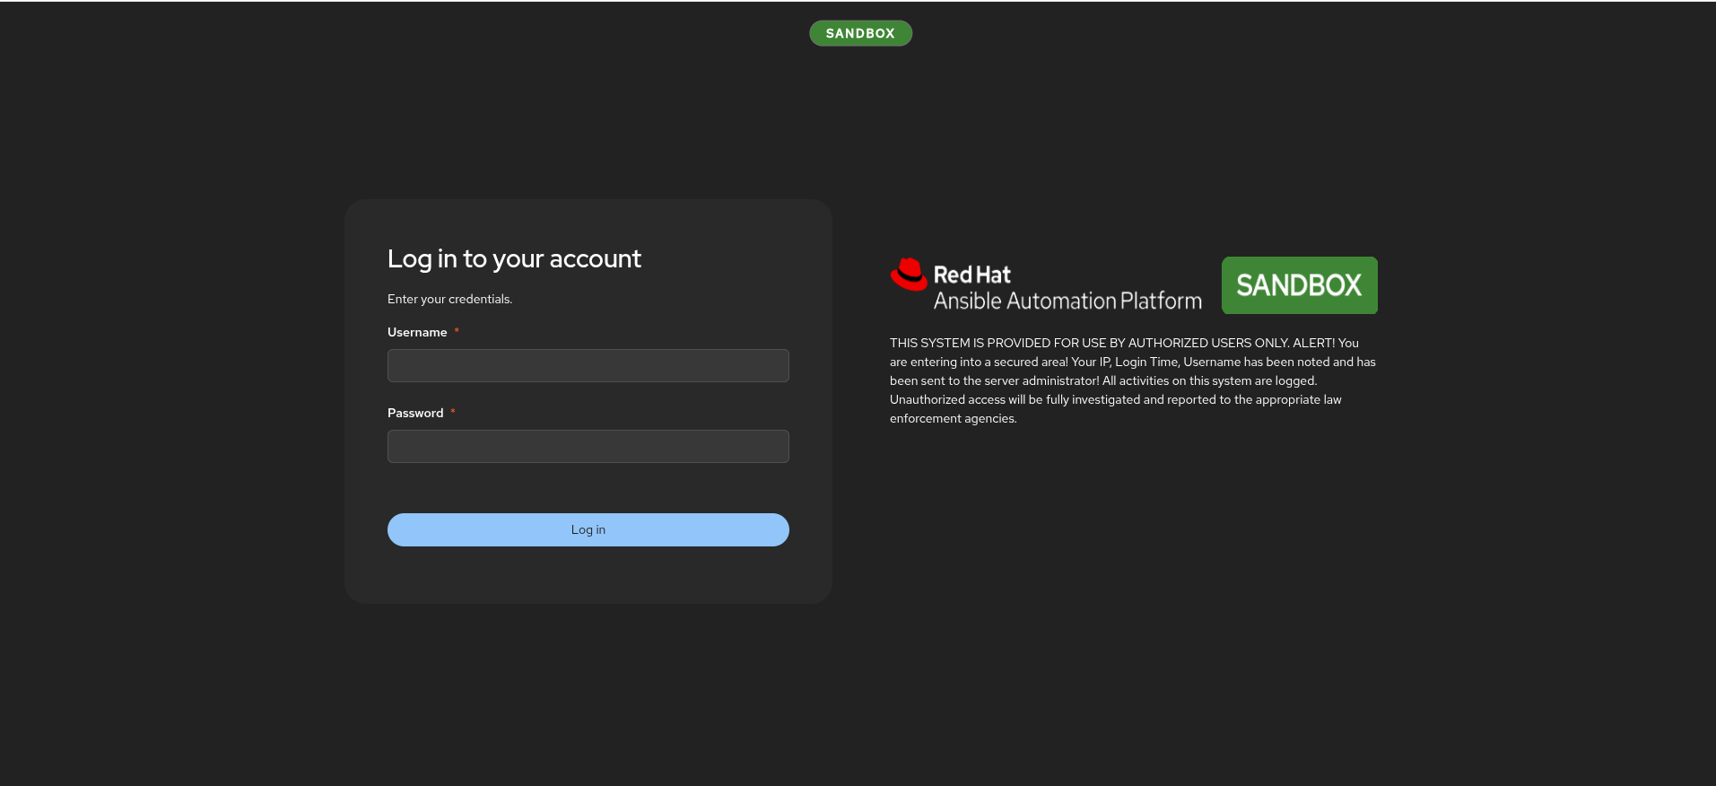Focus the Username input field
Viewport: 1716px width, 786px height.
point(588,365)
